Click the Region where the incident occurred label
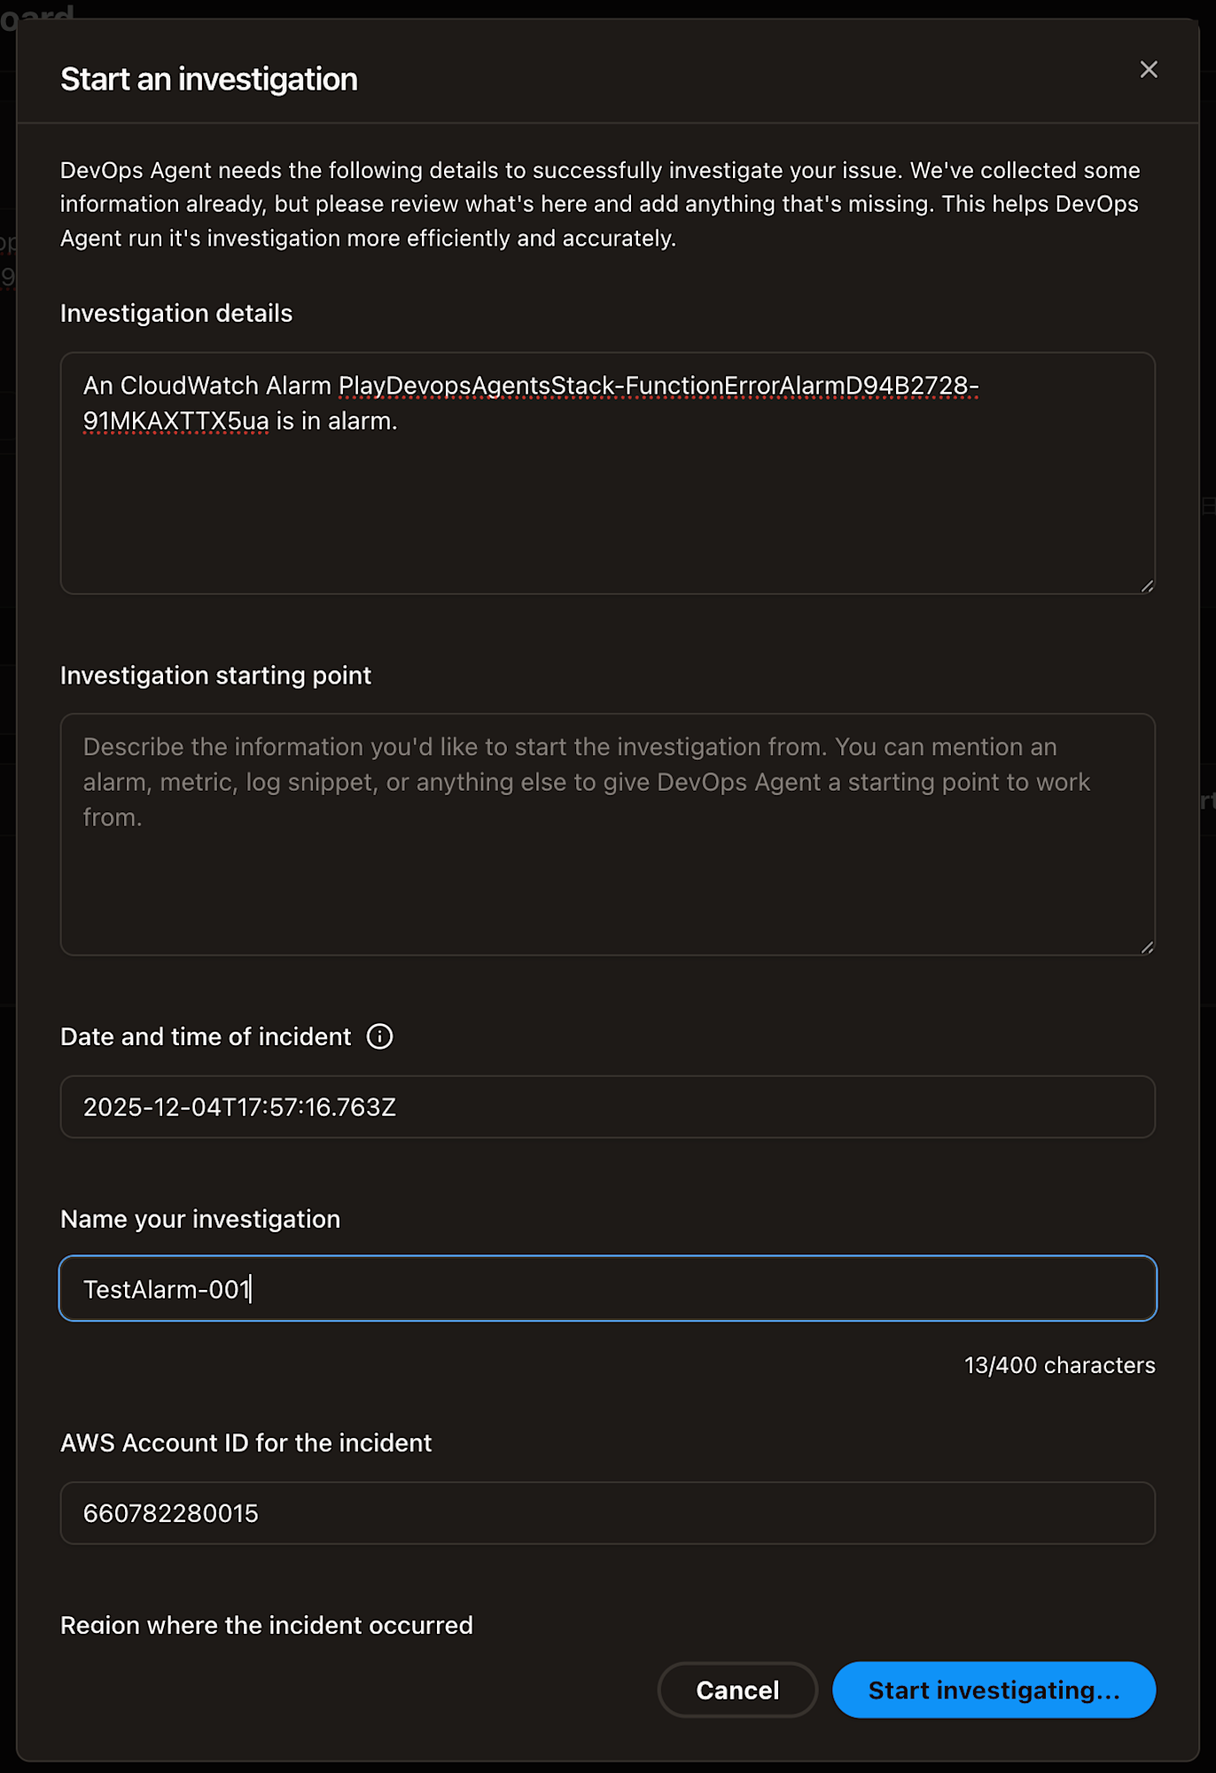This screenshot has height=1773, width=1216. [266, 1625]
